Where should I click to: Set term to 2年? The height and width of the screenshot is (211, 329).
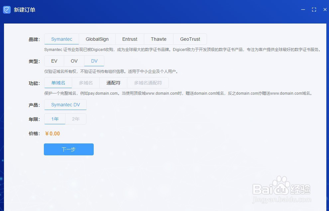[x=76, y=119]
